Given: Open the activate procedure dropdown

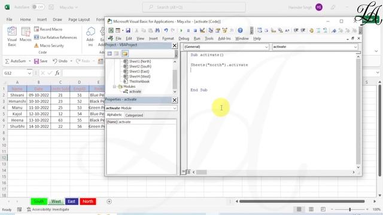Looking at the screenshot, I should point(355,47).
